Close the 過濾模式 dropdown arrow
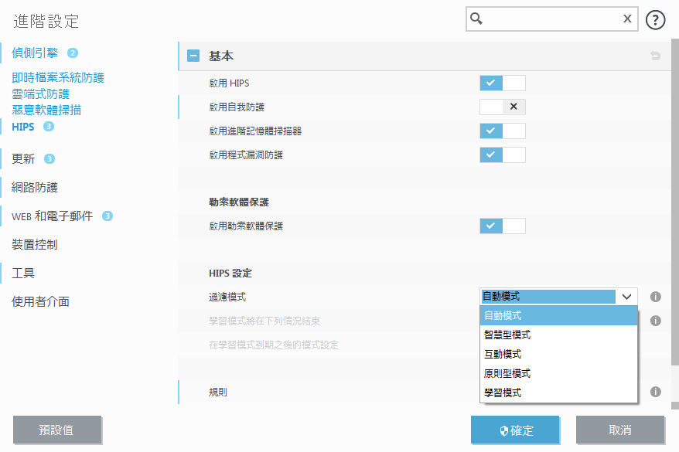Image resolution: width=679 pixels, height=452 pixels. (x=626, y=297)
